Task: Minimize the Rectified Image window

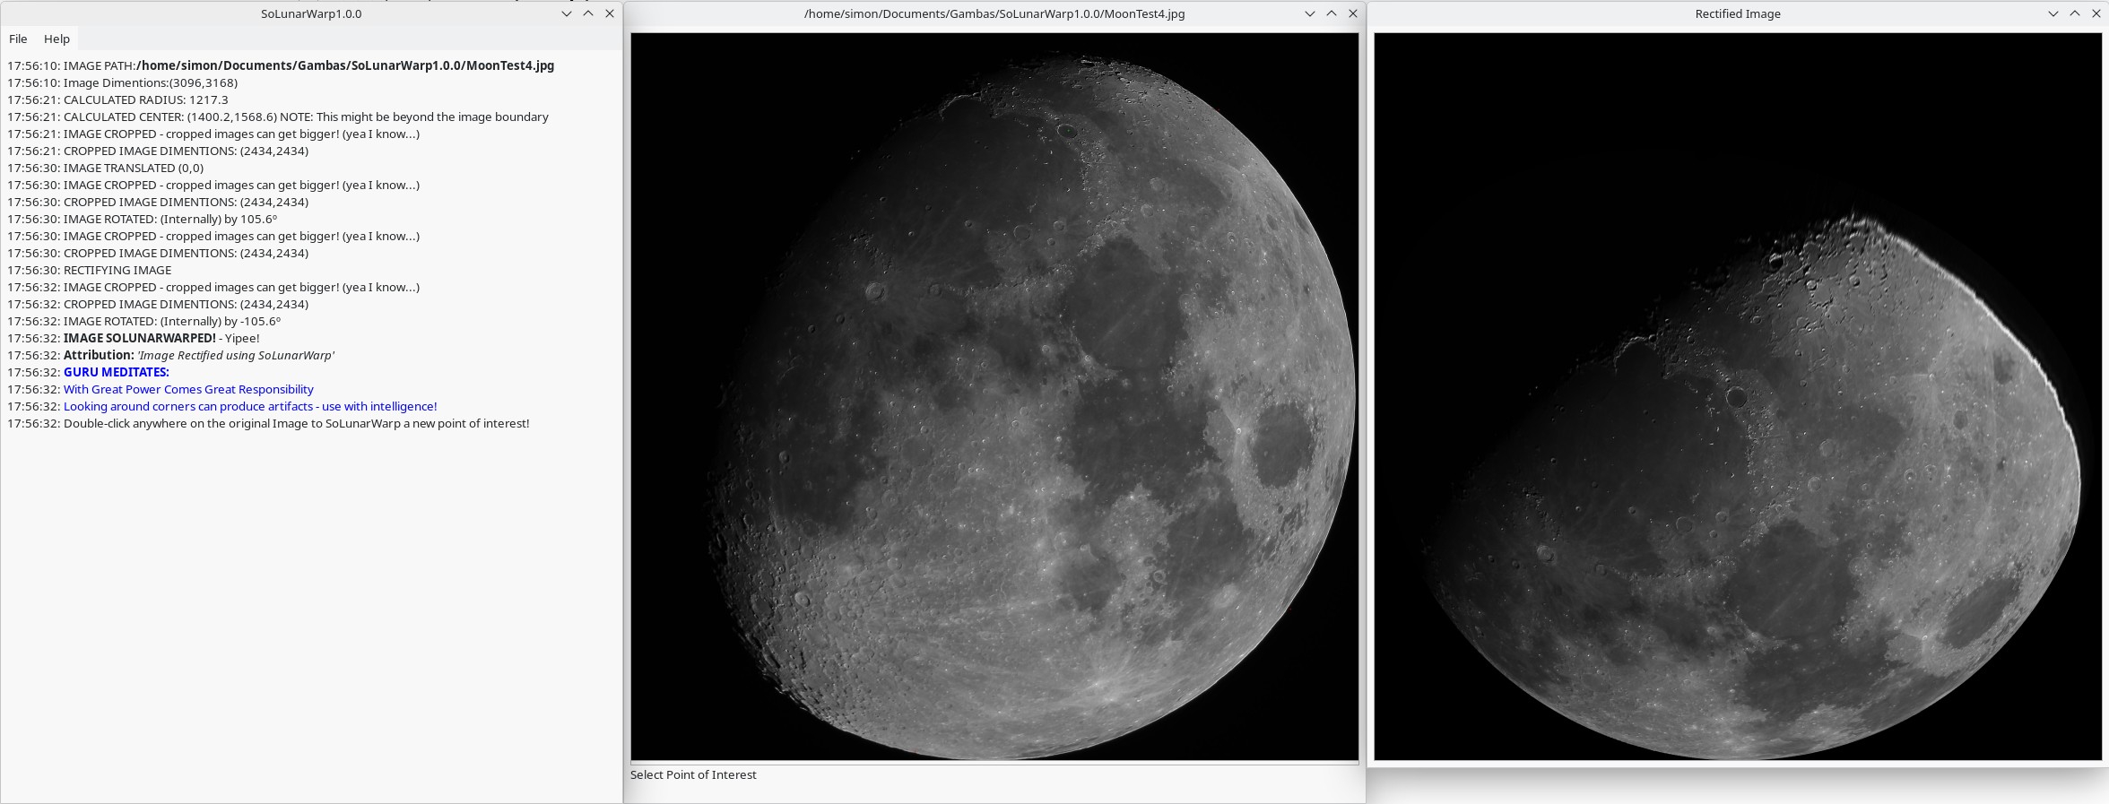Action: tap(2053, 13)
